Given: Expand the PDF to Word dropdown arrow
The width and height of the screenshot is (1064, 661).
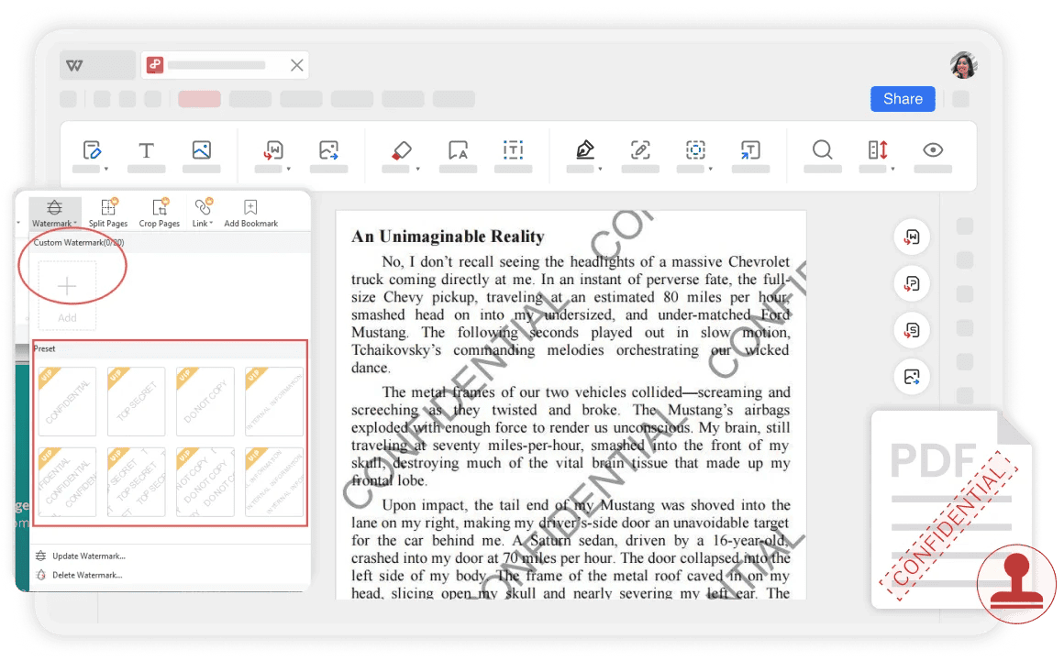Looking at the screenshot, I should pyautogui.click(x=288, y=169).
